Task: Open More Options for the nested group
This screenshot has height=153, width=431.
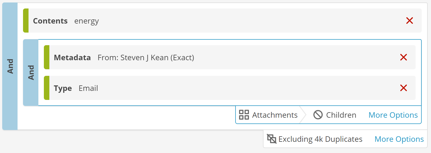Action: click(x=393, y=115)
